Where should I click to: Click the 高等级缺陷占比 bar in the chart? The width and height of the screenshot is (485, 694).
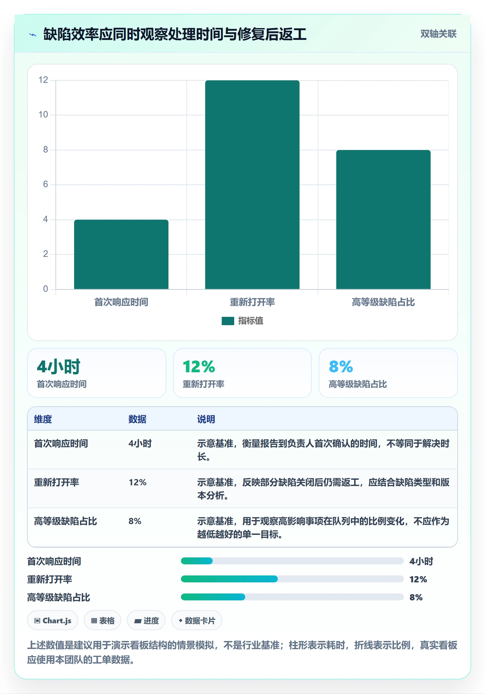(383, 219)
